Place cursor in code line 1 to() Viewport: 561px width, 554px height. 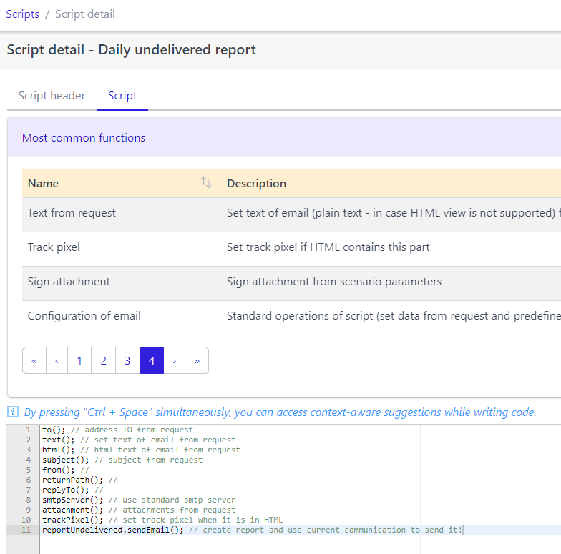pos(117,430)
